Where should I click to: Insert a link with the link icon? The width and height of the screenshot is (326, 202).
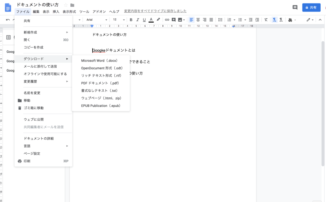tap(167, 20)
